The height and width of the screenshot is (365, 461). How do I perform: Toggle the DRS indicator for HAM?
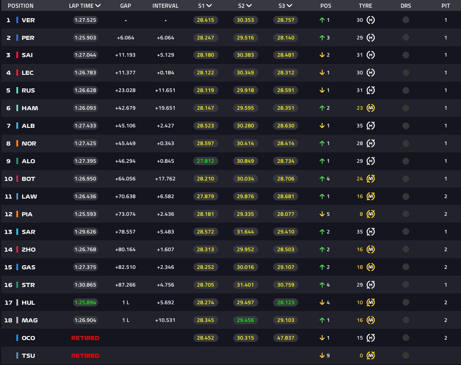pyautogui.click(x=406, y=108)
